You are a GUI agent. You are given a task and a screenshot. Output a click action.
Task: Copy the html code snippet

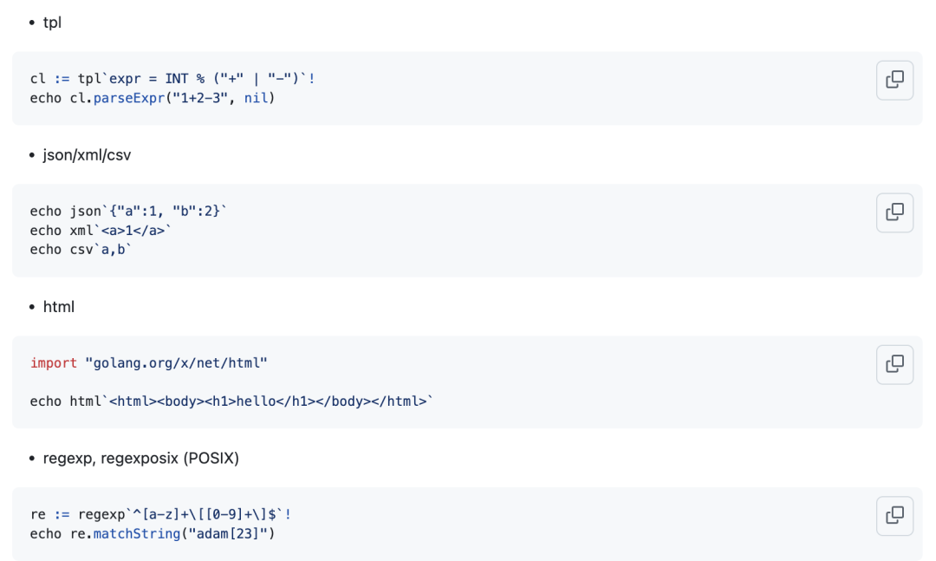894,364
